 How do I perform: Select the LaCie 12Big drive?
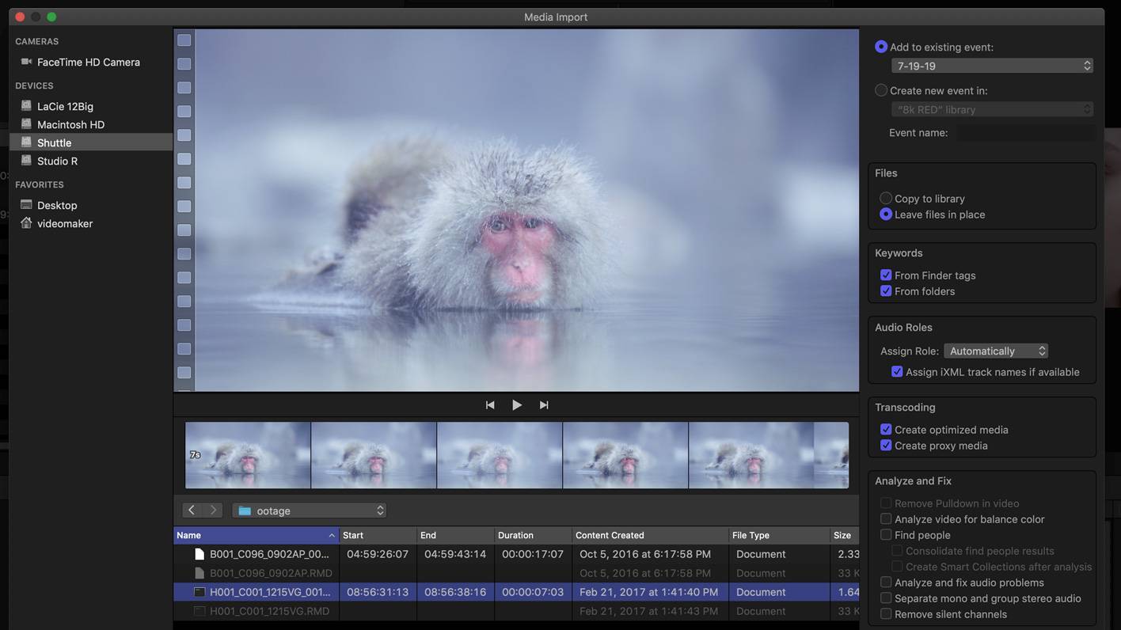65,106
